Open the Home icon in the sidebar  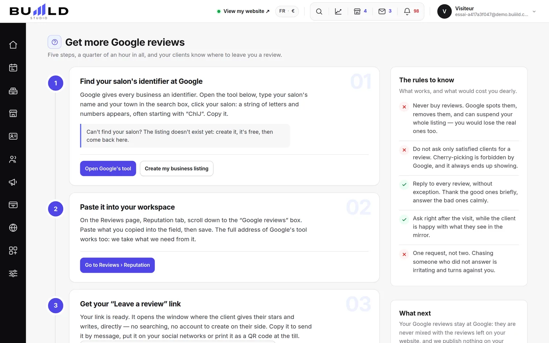[x=13, y=45]
